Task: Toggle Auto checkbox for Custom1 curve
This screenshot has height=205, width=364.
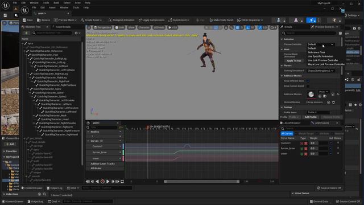Action: tap(331, 143)
